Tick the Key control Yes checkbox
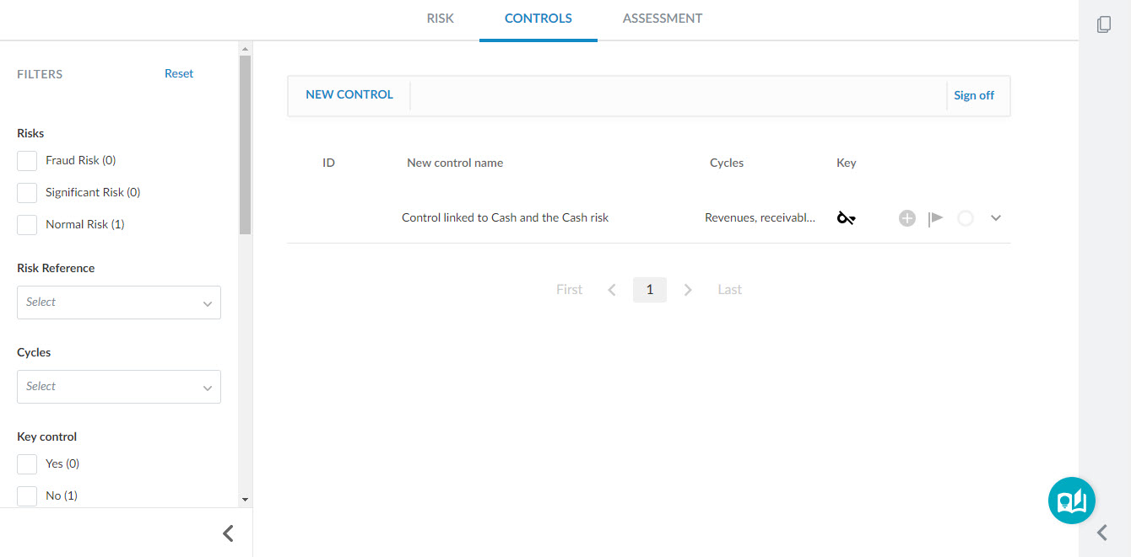 pos(27,463)
